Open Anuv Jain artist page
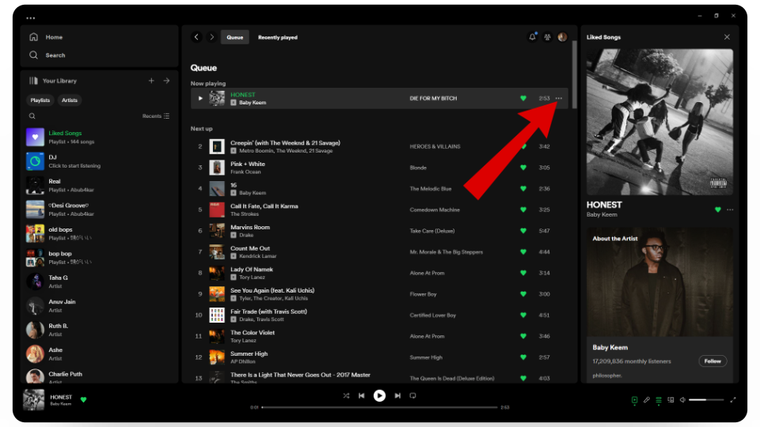Image resolution: width=760 pixels, height=427 pixels. 98,305
